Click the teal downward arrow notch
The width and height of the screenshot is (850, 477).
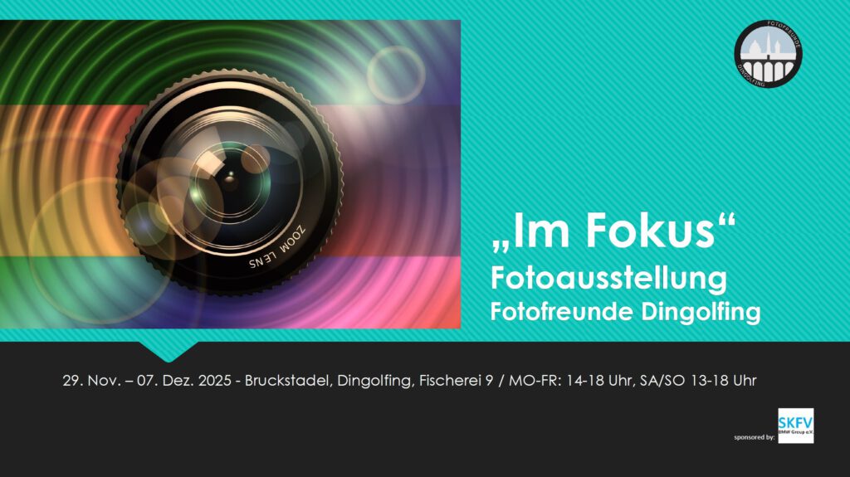(x=169, y=351)
